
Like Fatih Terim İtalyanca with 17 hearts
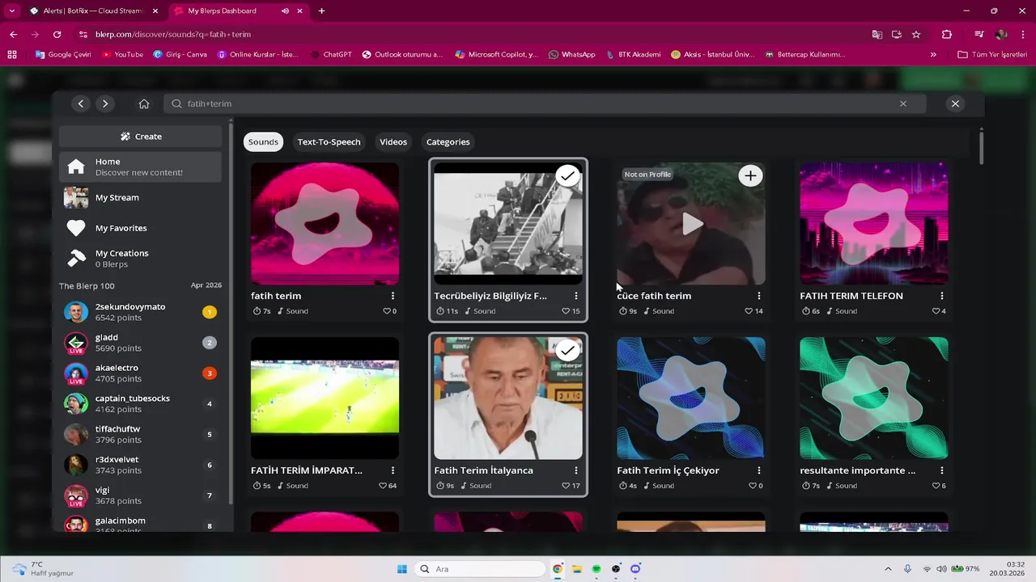tap(566, 486)
